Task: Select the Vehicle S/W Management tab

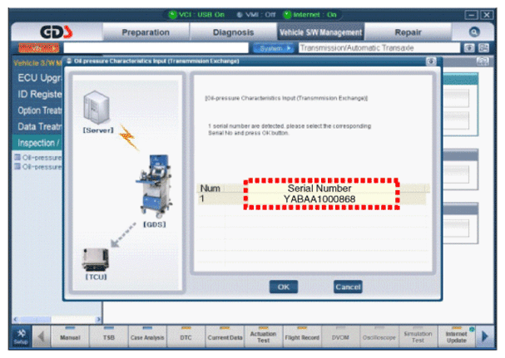Action: point(320,32)
